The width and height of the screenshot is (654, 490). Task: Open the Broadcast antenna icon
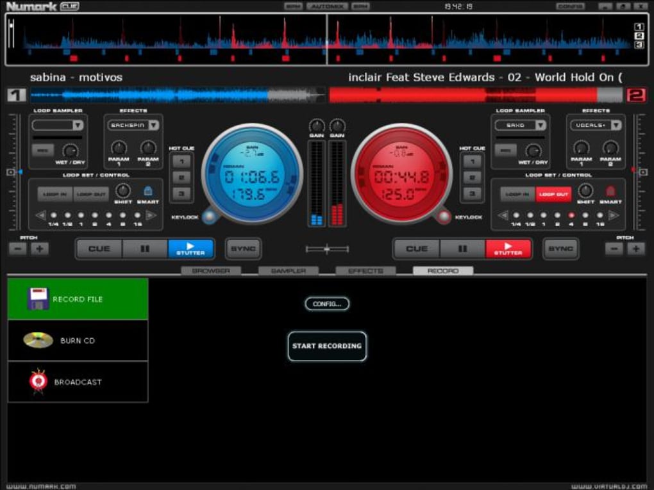click(x=38, y=381)
